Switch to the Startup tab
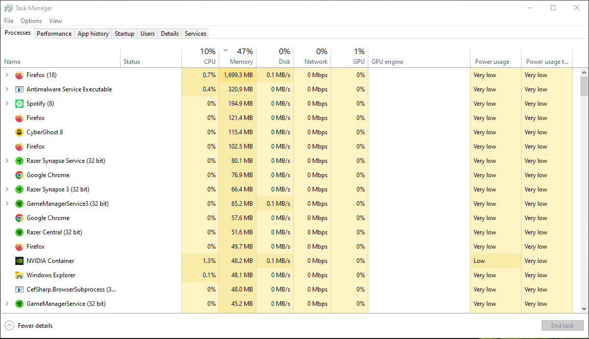Viewport: 589px width, 339px height. coord(124,34)
